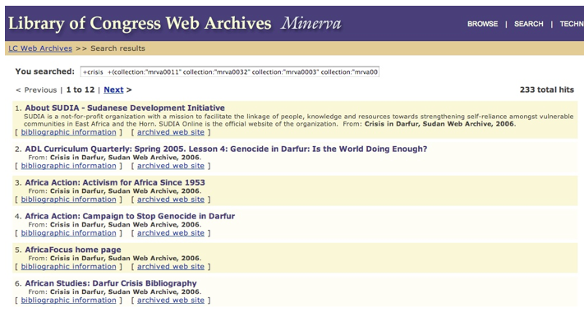Open archived web site for Campaign to Stop Genocide

click(171, 232)
